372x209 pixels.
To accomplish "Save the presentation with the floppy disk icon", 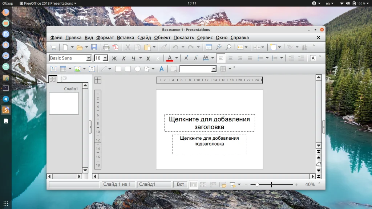I will pos(94,47).
